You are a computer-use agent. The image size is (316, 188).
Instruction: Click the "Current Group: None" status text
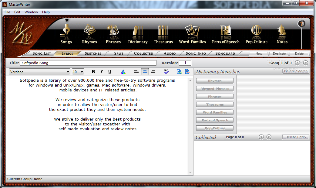pyautogui.click(x=25, y=179)
